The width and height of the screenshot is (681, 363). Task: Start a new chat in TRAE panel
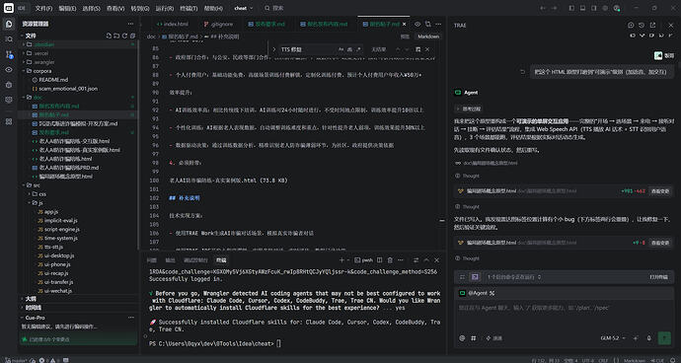pos(631,26)
